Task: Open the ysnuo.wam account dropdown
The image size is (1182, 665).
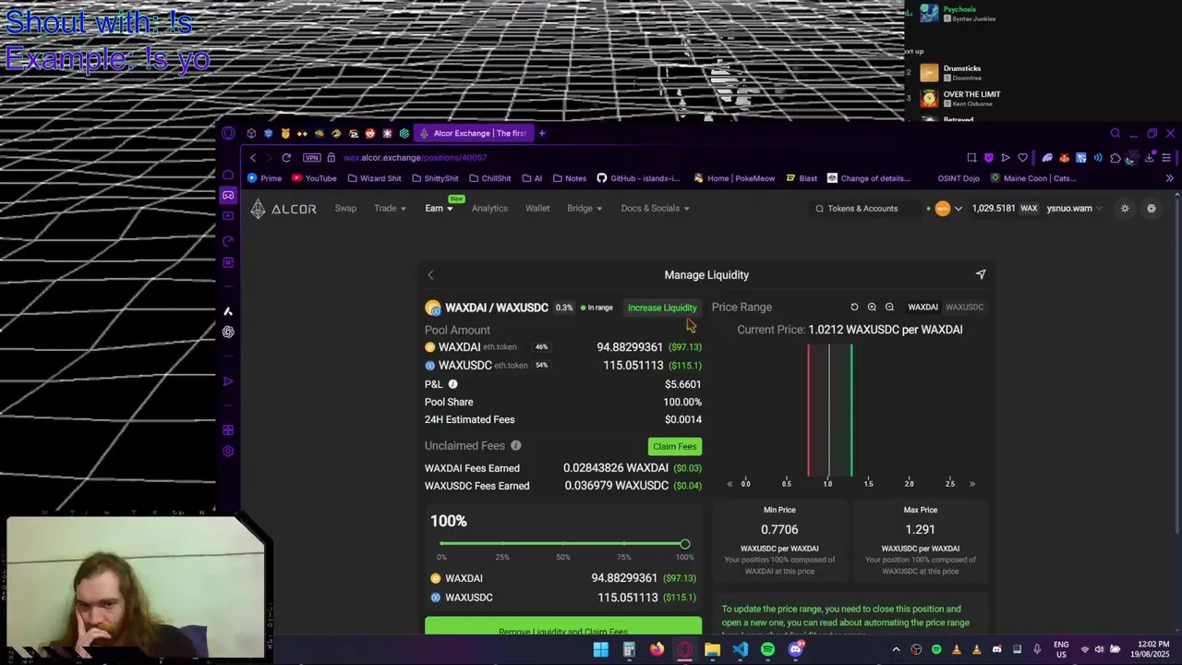Action: click(x=1075, y=209)
